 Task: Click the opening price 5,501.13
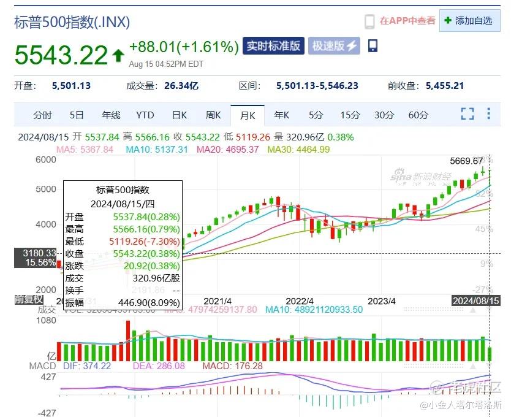point(71,86)
